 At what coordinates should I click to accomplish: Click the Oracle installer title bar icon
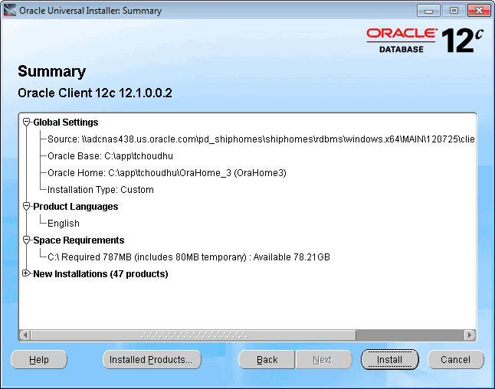tap(10, 10)
